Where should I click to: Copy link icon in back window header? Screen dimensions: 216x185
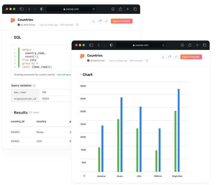point(106,21)
